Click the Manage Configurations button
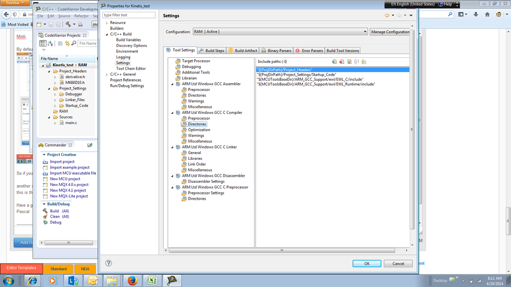 390,32
